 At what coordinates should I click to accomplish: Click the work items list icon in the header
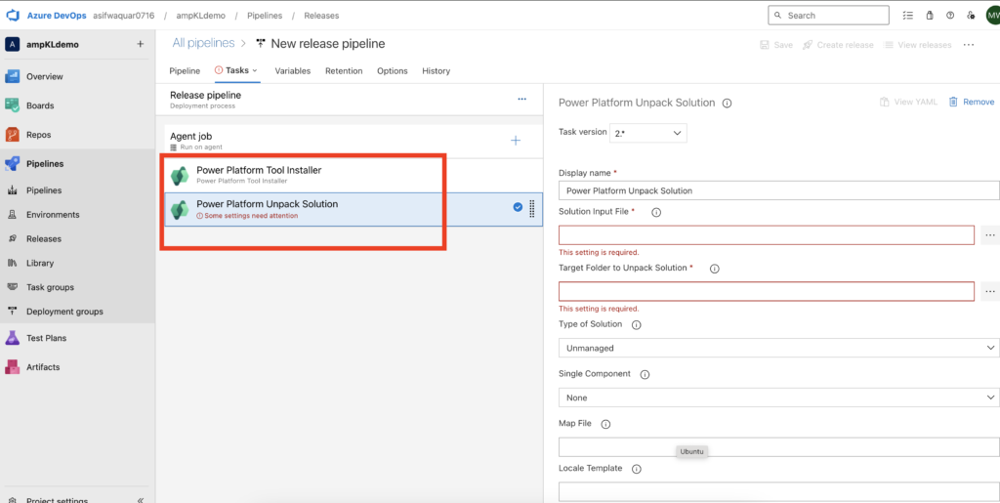pos(907,16)
